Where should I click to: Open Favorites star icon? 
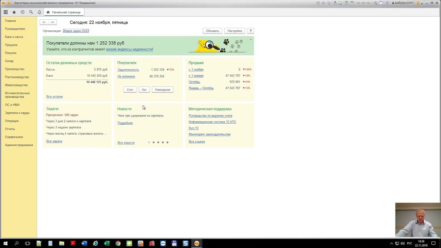[x=14, y=12]
